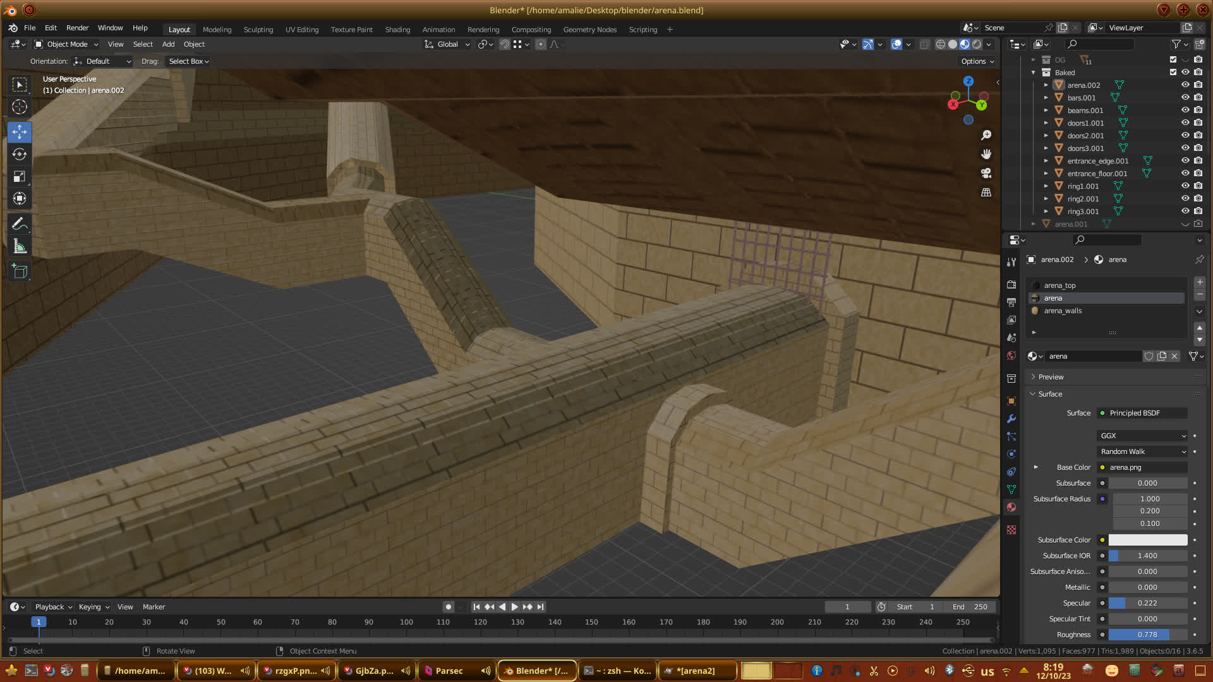
Task: Select the arena_walls material slot
Action: pyautogui.click(x=1063, y=311)
